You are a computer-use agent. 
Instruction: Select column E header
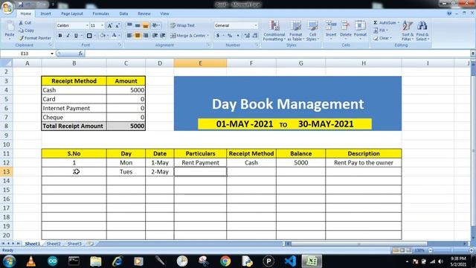coord(200,63)
